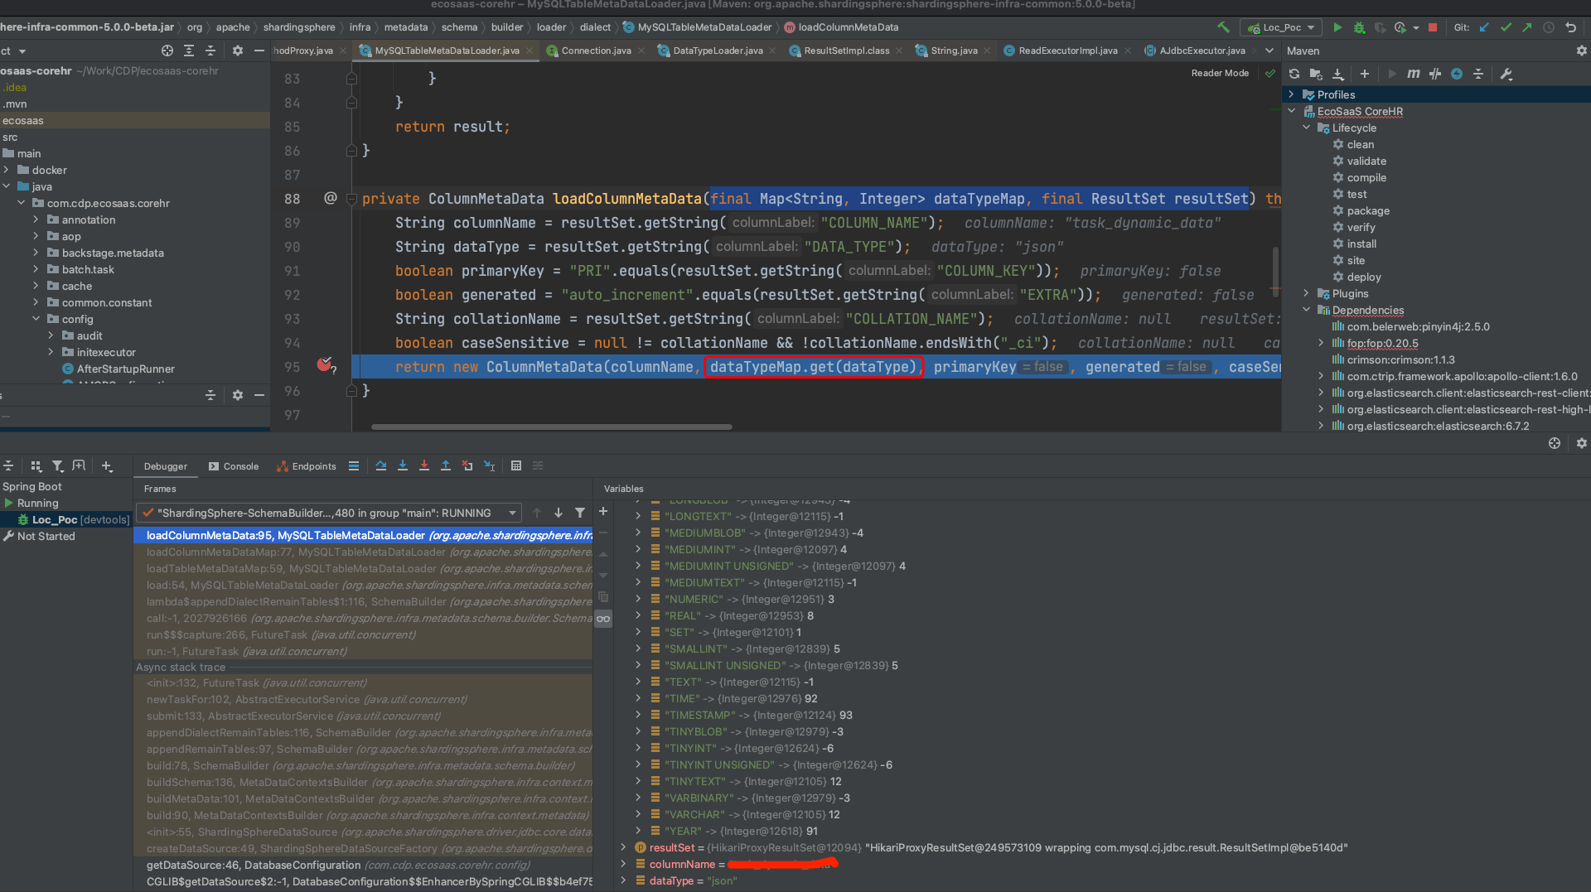Toggle Maven skip tests mode icon

(1457, 74)
